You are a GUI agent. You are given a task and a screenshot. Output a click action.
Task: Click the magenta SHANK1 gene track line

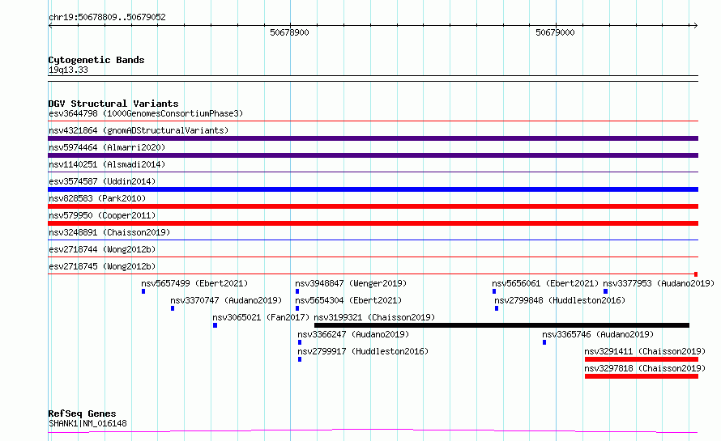pyautogui.click(x=373, y=430)
